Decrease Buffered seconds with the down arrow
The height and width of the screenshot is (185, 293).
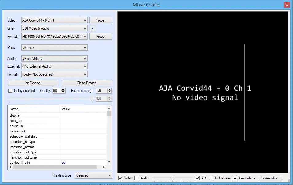click(x=109, y=92)
